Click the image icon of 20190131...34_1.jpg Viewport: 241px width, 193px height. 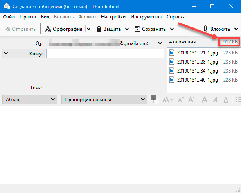pos(172,70)
